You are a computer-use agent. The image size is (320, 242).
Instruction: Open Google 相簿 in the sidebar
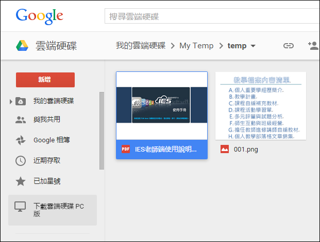click(52, 140)
